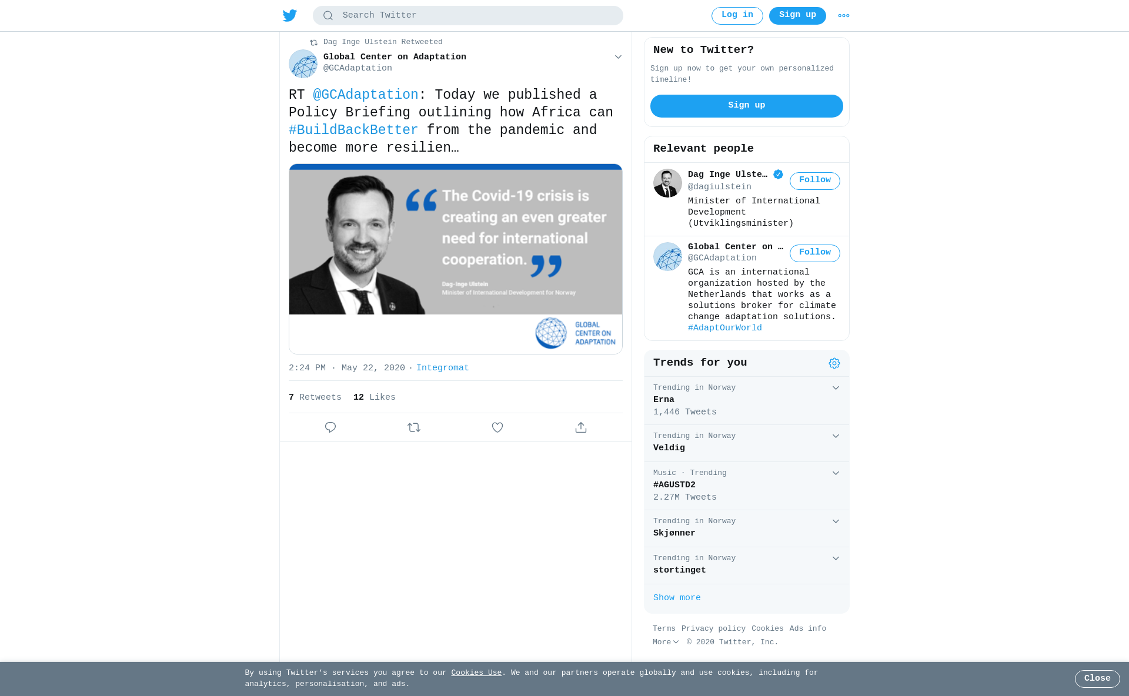Expand options for the #AGUSTD2 trend
The image size is (1129, 696).
pos(836,473)
